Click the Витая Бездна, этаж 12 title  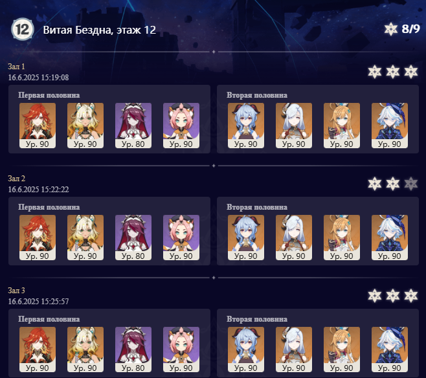100,30
